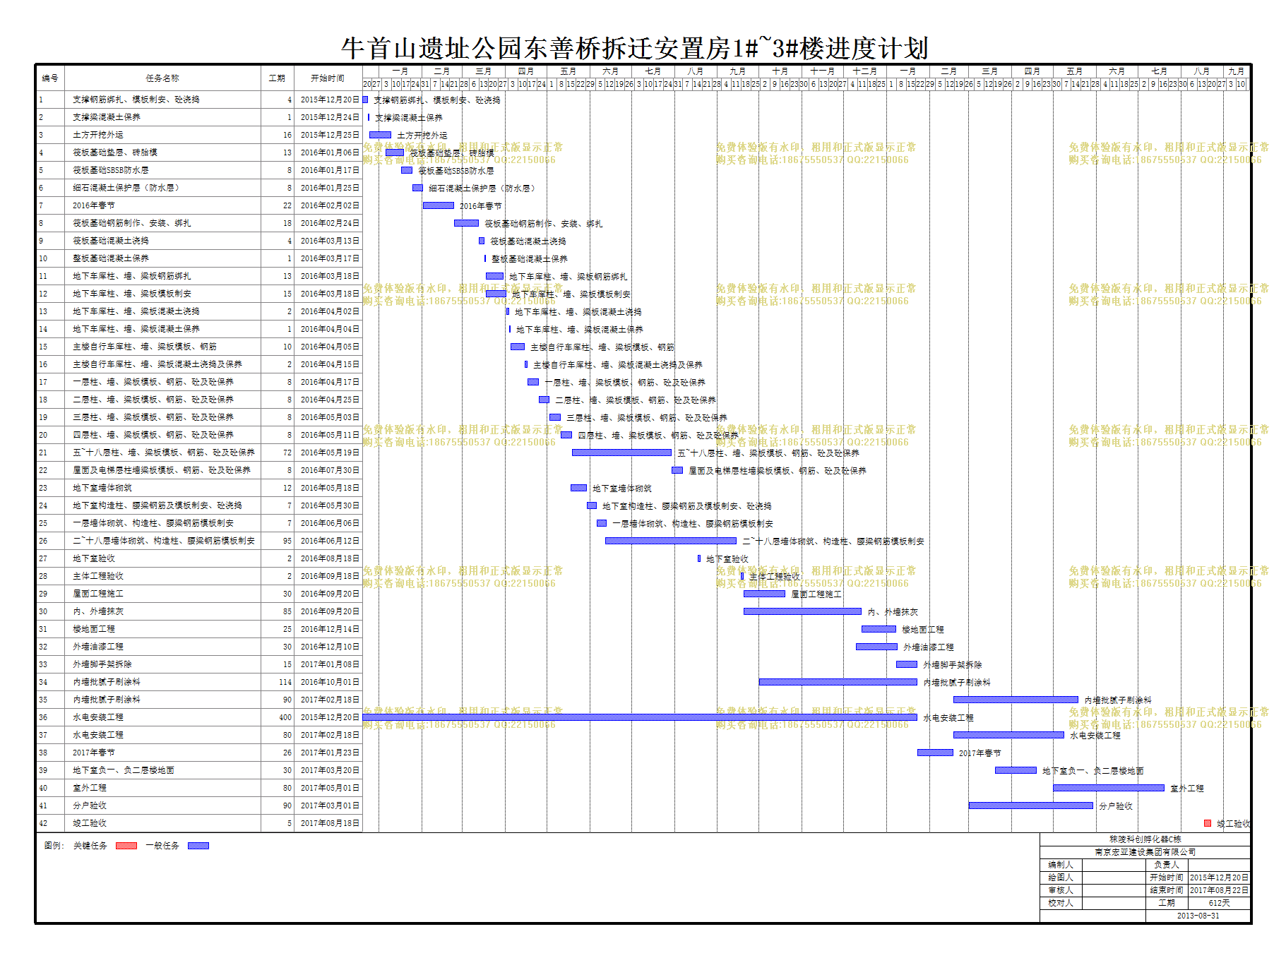Viewport: 1286px width, 958px height.
Task: Click the 图例 legend label
Action: click(54, 846)
